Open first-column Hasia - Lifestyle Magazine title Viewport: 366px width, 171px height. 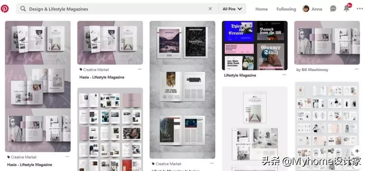pyautogui.click(x=29, y=165)
